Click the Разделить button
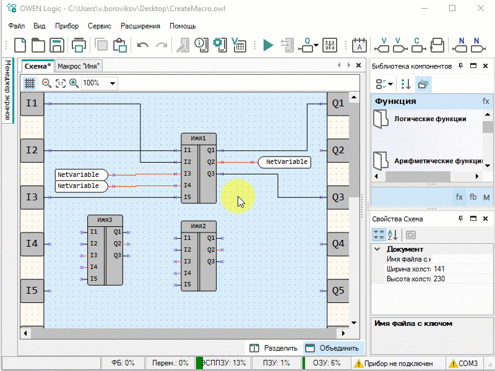 (x=274, y=348)
